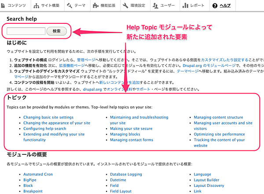This screenshot has height=194, width=264.
Task: Open Configuring help search topic
Action: pos(44,129)
